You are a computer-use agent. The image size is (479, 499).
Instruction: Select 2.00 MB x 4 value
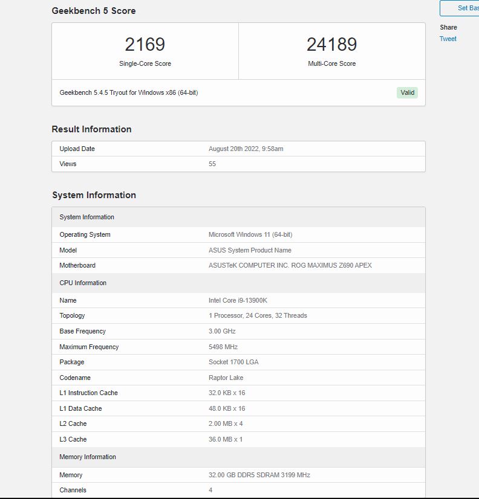(226, 424)
